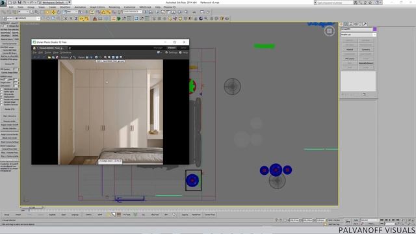416x234 pixels.
Task: Open the Utilities command panel tab
Action: (x=365, y=24)
